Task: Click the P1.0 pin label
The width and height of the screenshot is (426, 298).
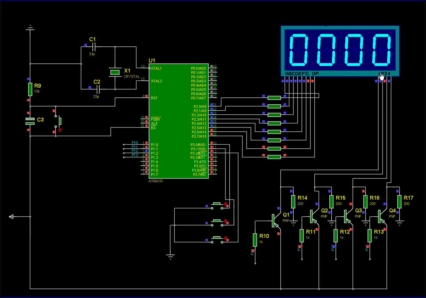Action: [x=154, y=145]
